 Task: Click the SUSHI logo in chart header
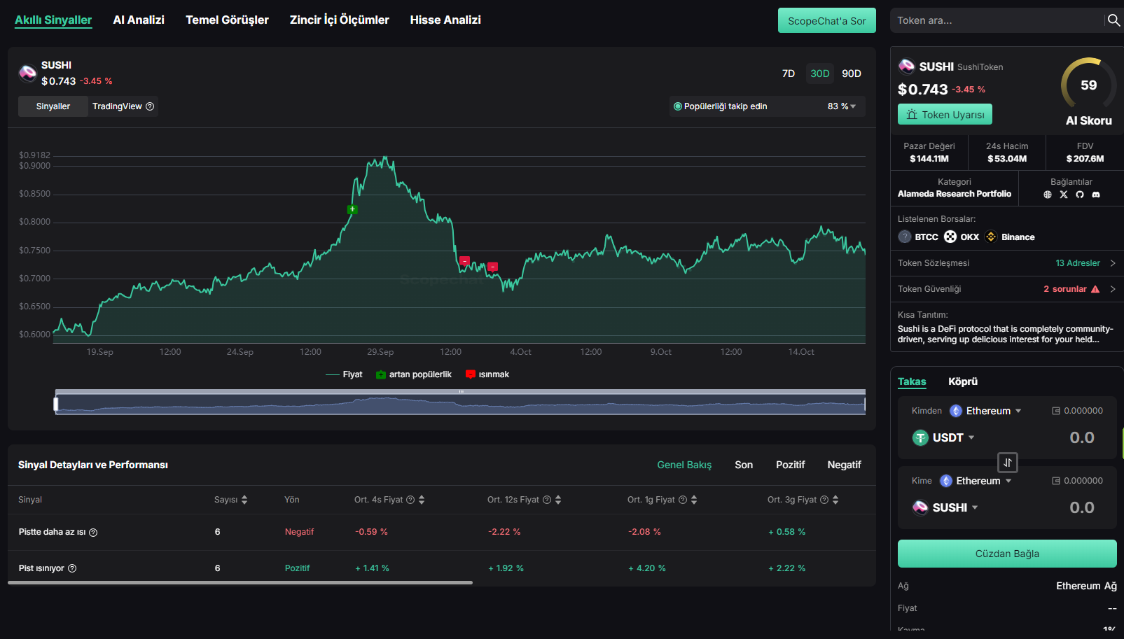tap(28, 73)
